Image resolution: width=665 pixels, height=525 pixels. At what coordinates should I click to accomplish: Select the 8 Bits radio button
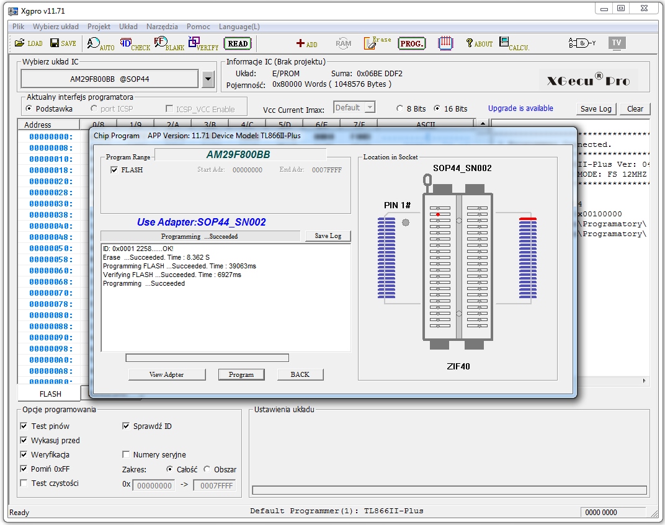[400, 108]
